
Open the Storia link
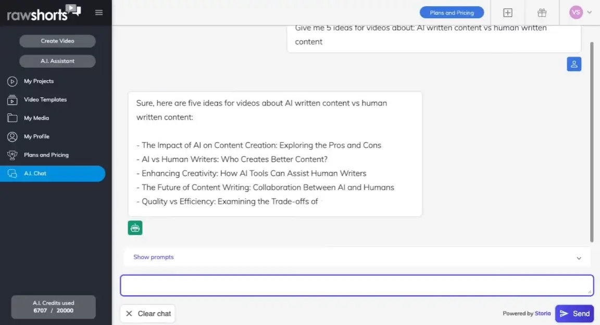point(543,314)
